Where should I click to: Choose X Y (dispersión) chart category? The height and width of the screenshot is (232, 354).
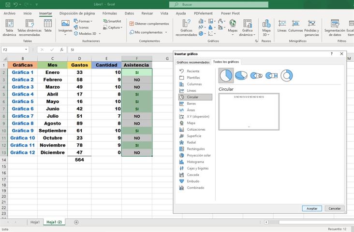tap(195, 116)
